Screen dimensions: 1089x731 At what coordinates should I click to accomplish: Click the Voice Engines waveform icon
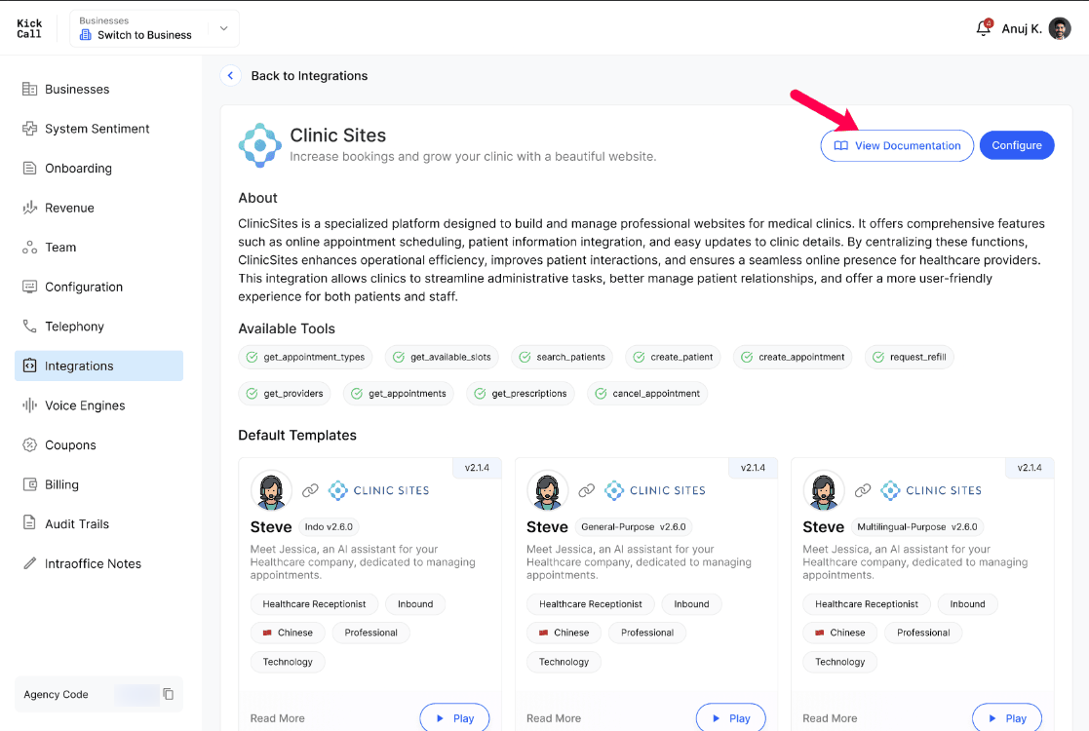click(x=29, y=405)
